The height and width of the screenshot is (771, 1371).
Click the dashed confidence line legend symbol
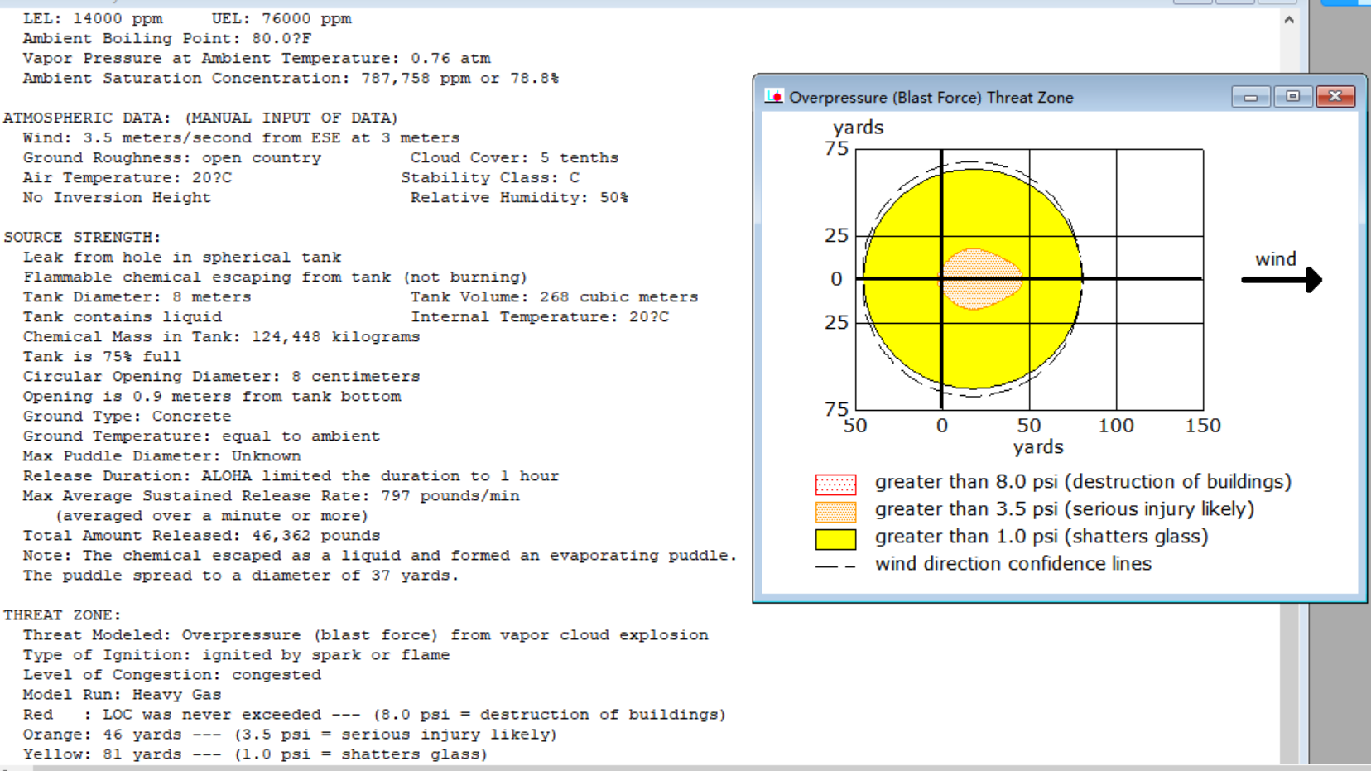[x=835, y=566]
